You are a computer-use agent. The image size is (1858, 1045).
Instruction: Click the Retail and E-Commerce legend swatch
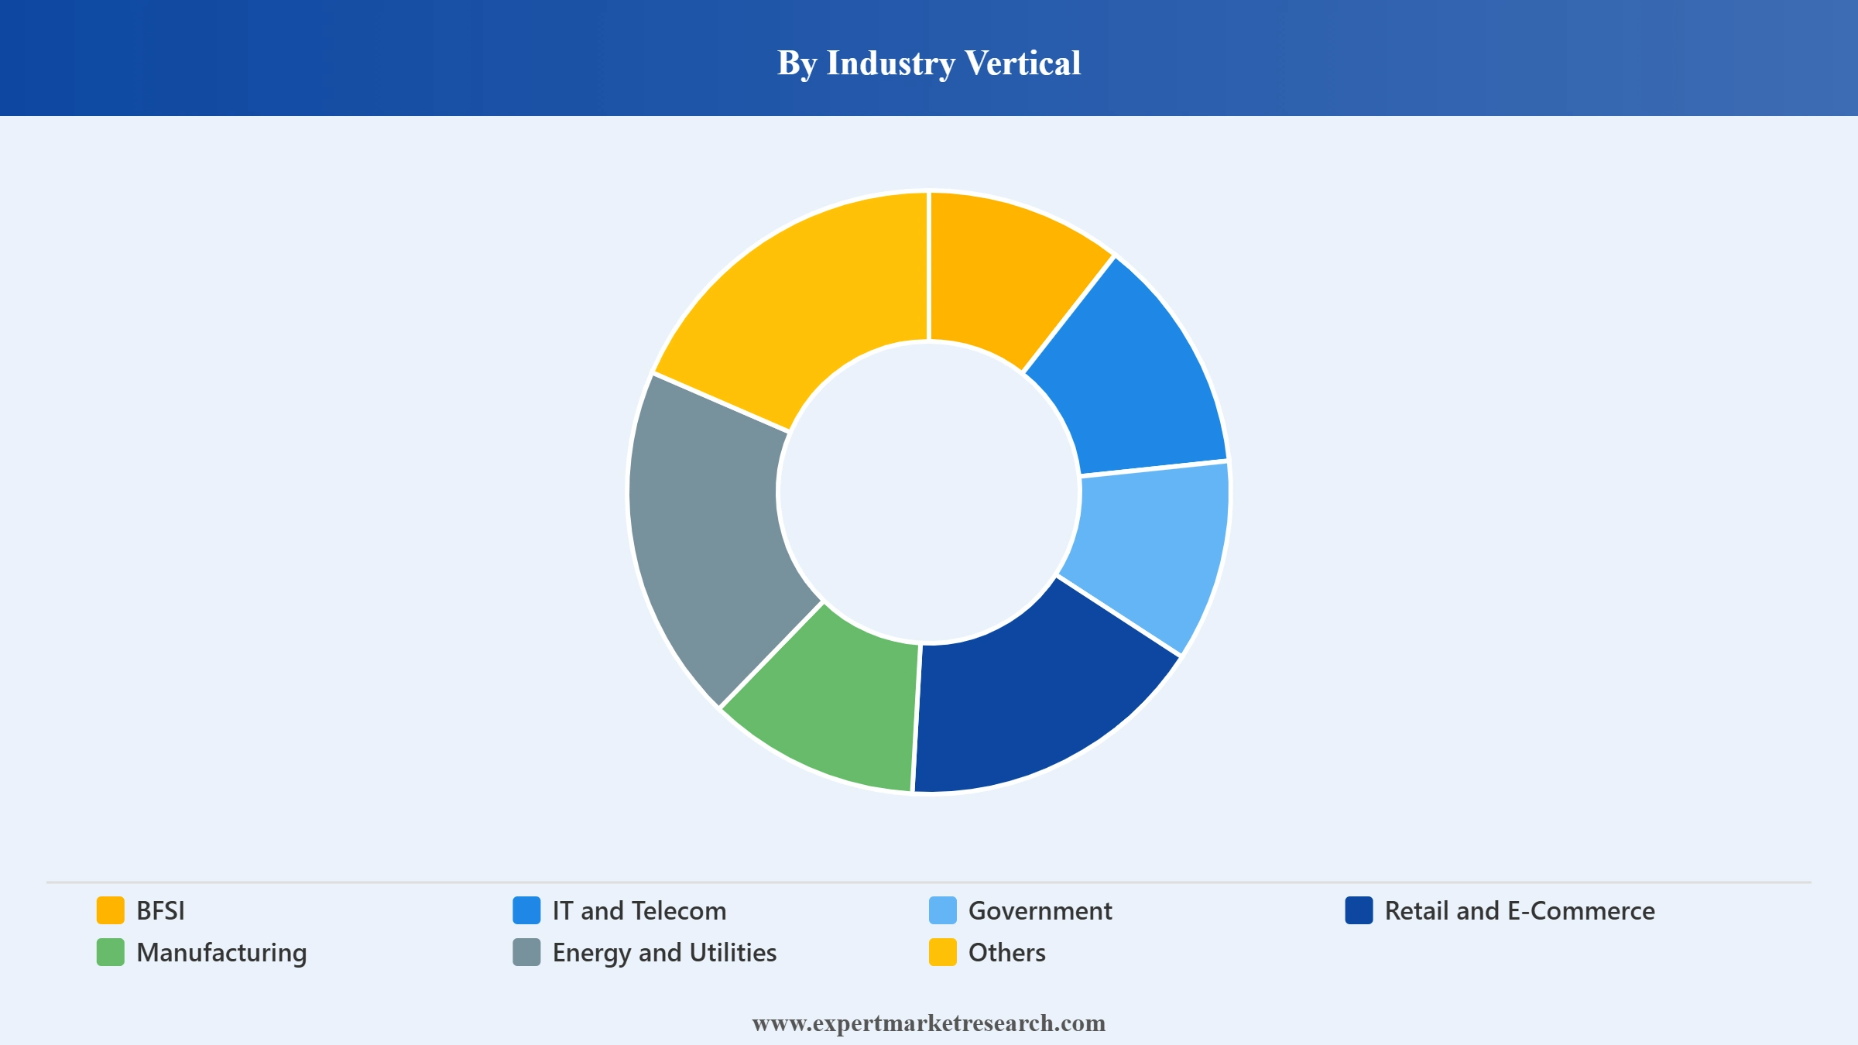point(1359,910)
